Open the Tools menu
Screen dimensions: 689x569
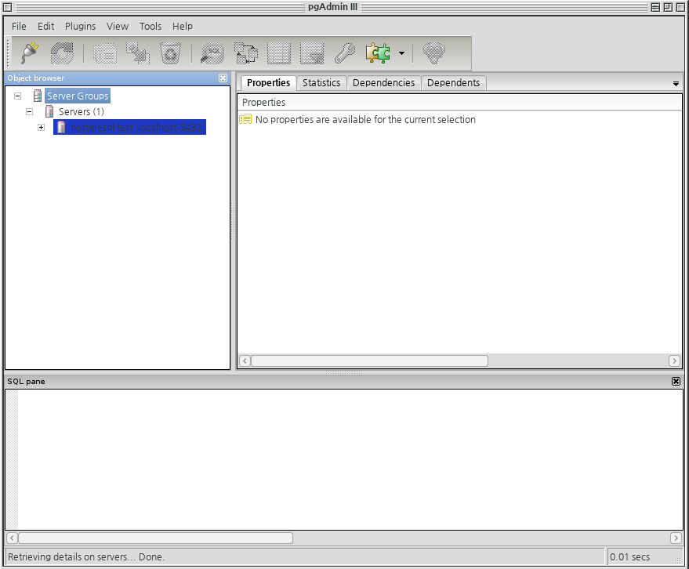point(150,27)
